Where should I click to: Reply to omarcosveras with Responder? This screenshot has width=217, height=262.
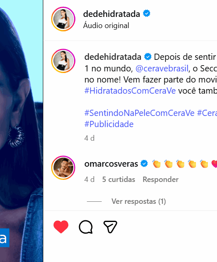point(161,179)
